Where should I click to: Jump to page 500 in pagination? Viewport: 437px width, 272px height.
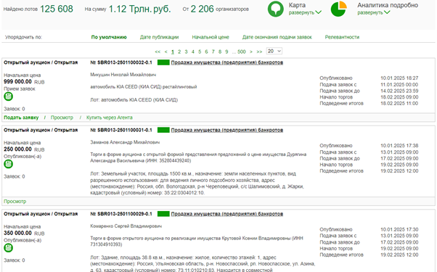pyautogui.click(x=241, y=51)
